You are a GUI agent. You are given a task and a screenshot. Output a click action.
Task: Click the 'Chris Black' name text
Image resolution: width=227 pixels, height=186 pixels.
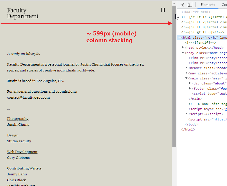point(17,180)
